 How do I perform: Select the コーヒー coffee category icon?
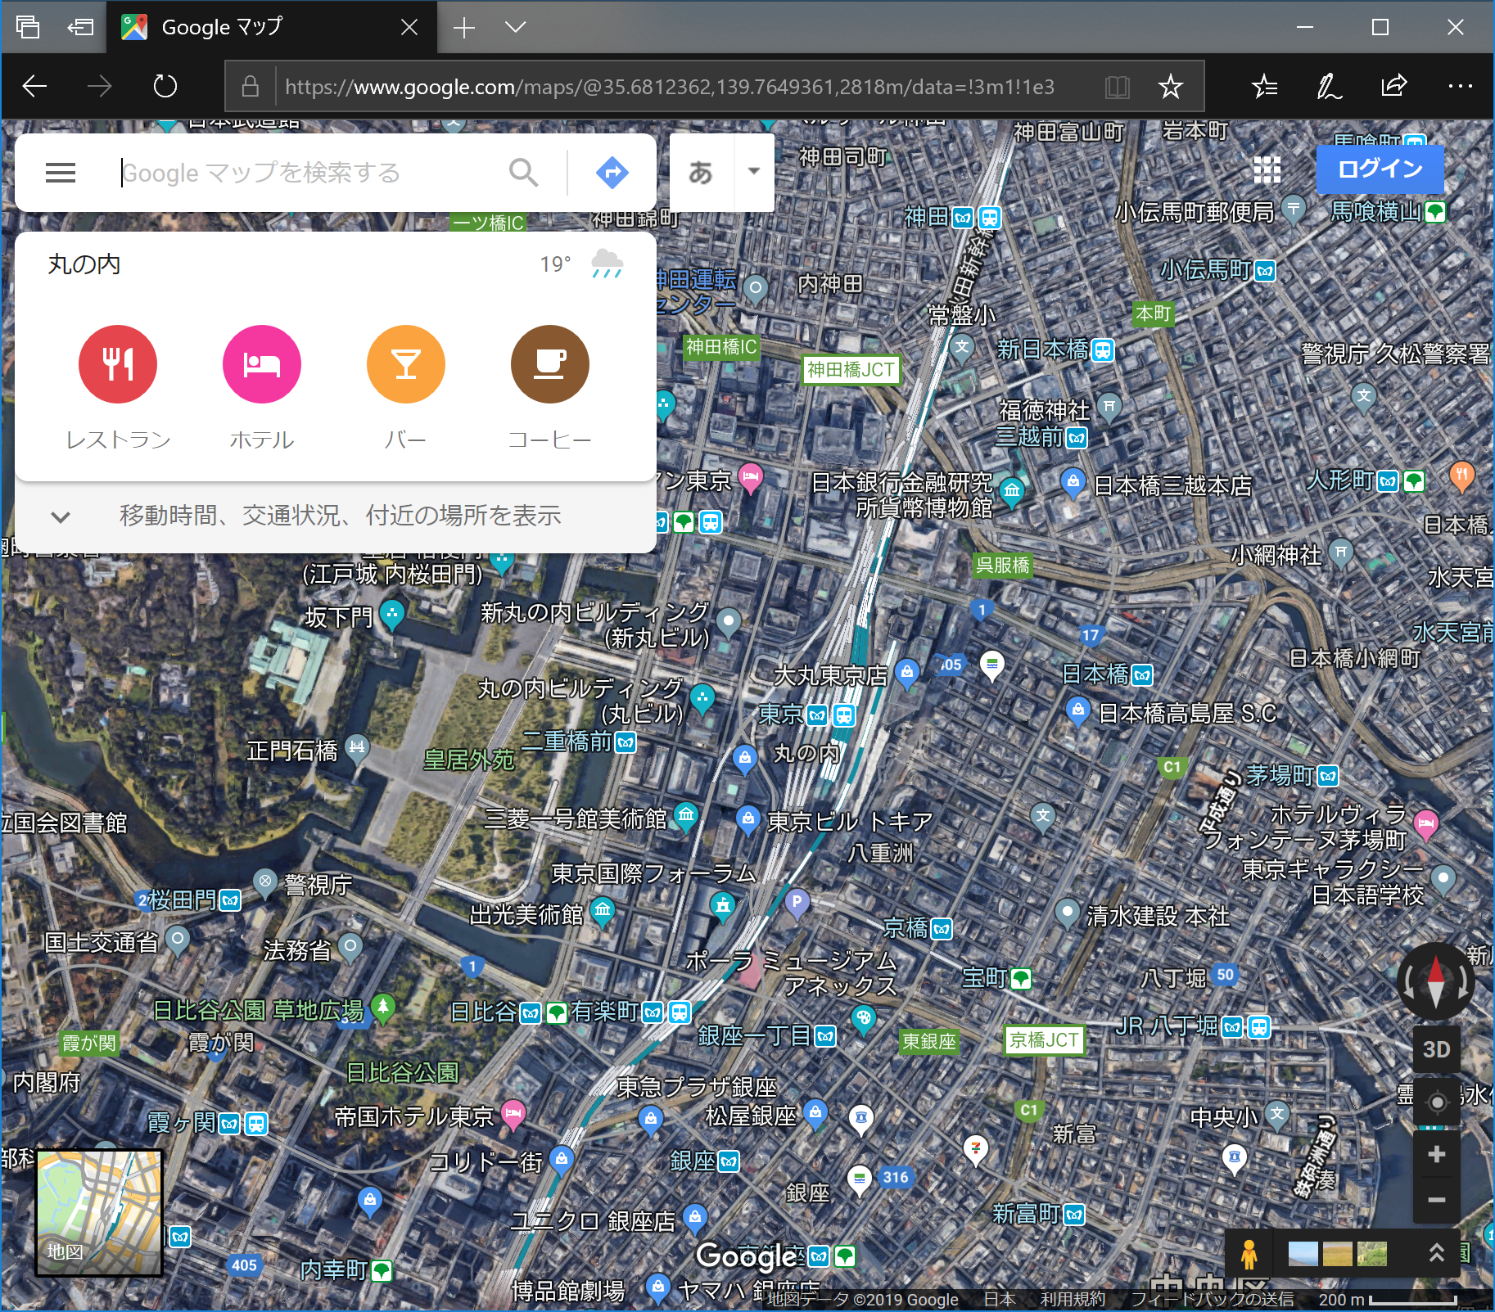(x=549, y=364)
